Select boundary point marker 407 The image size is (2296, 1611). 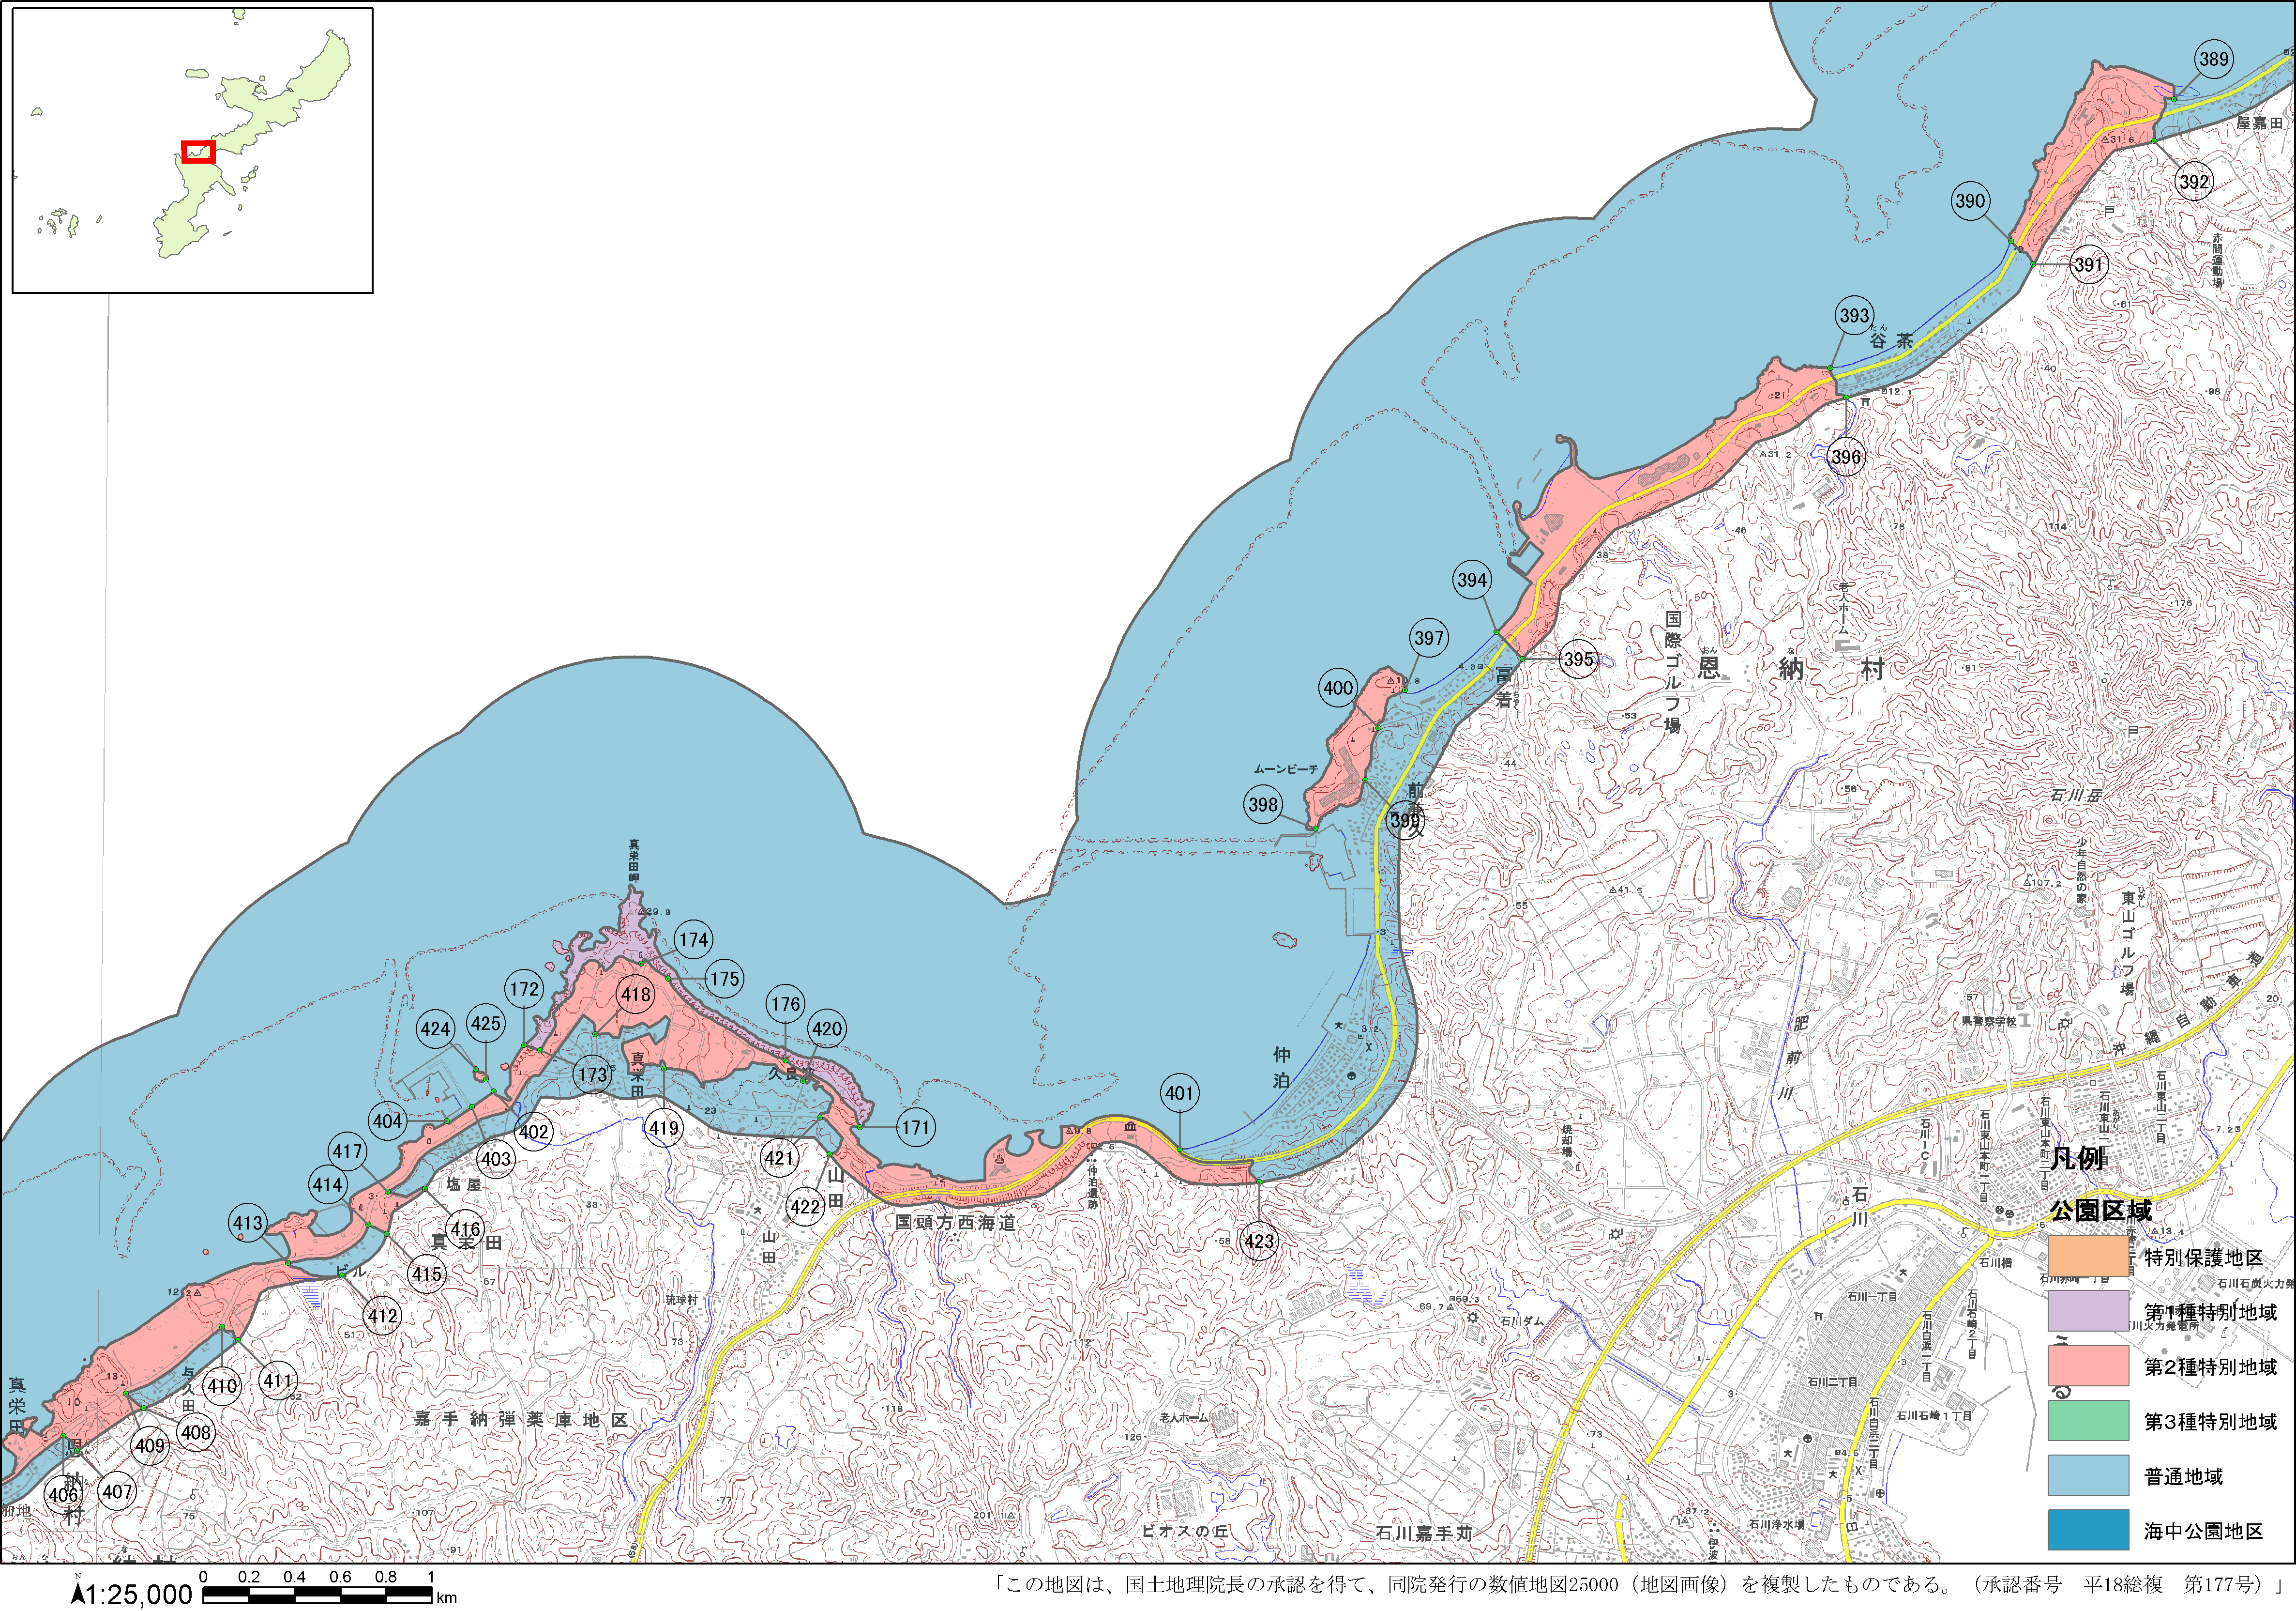tap(117, 1492)
